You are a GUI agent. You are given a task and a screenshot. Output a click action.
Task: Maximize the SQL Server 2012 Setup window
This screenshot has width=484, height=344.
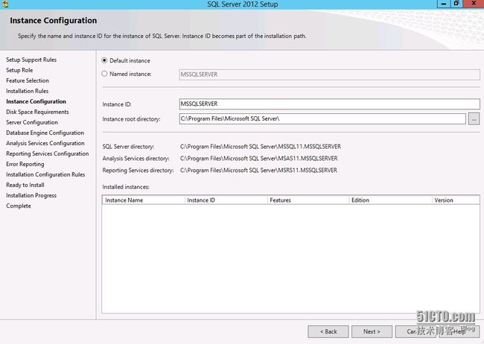[x=456, y=4]
